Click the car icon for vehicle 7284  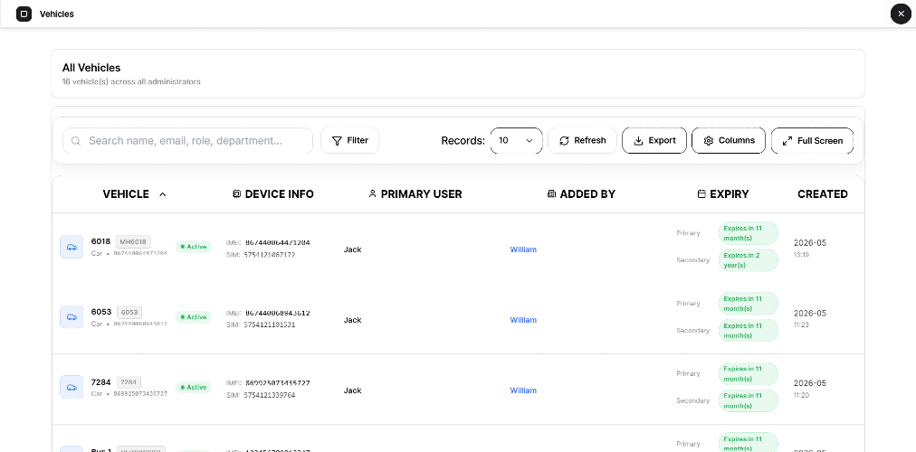tap(72, 387)
